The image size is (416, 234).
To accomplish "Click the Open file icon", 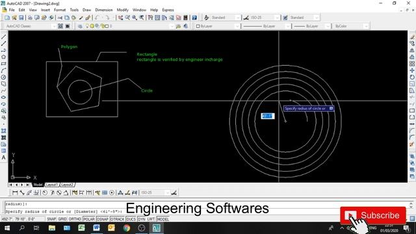I will tap(14, 18).
